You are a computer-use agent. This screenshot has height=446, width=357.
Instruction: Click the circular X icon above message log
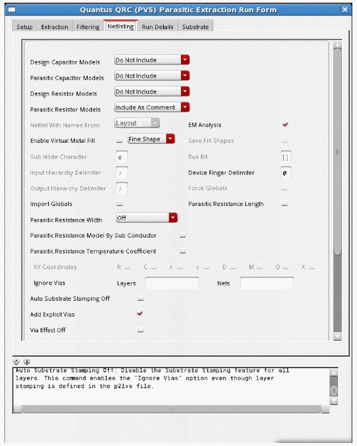click(27, 361)
